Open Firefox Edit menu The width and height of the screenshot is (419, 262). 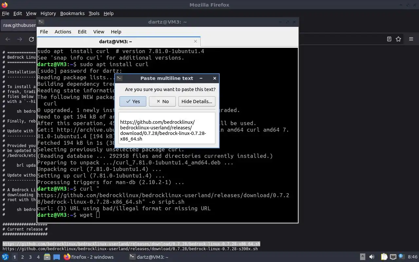pos(18,13)
